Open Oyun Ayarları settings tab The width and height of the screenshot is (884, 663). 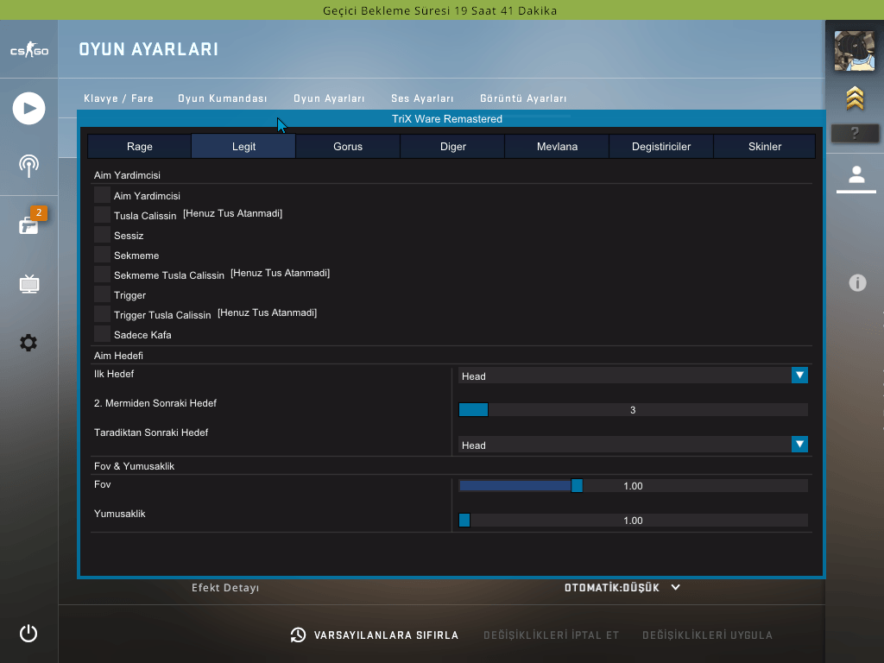coord(329,98)
